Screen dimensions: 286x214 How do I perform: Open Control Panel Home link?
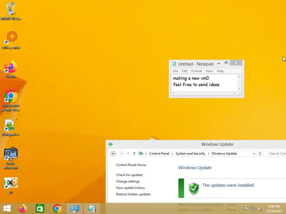(131, 165)
